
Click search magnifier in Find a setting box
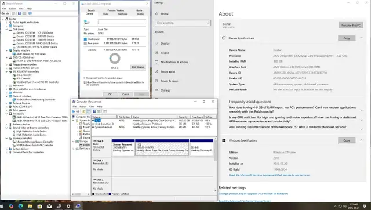pos(208,23)
